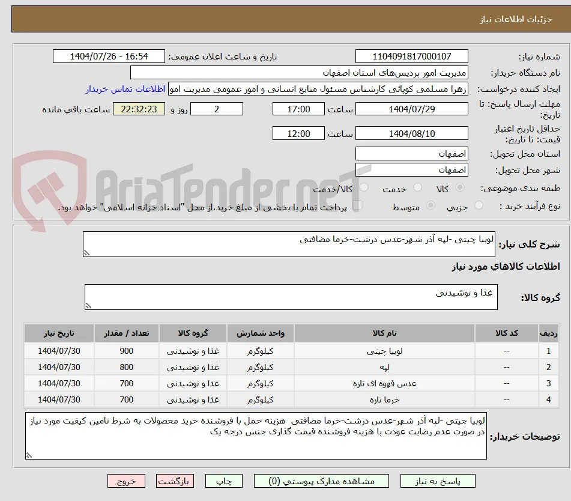Screen dimensions: 571x501
Task: Click the 'اطلاعات کالاهای مورد نیاز' section heading
Action: pos(506,267)
